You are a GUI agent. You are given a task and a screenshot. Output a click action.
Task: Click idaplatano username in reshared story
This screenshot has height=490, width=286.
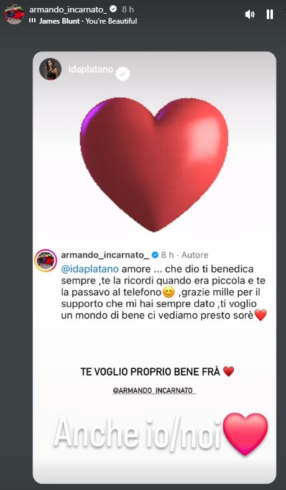(91, 69)
